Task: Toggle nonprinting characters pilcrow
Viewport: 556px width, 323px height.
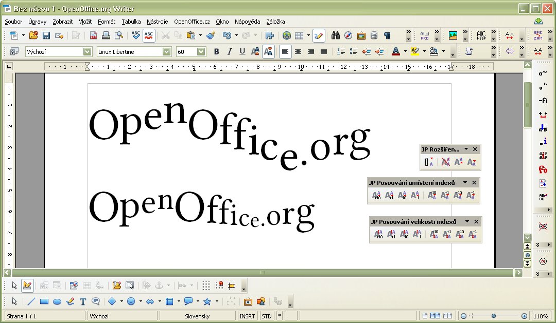Action: pos(387,35)
